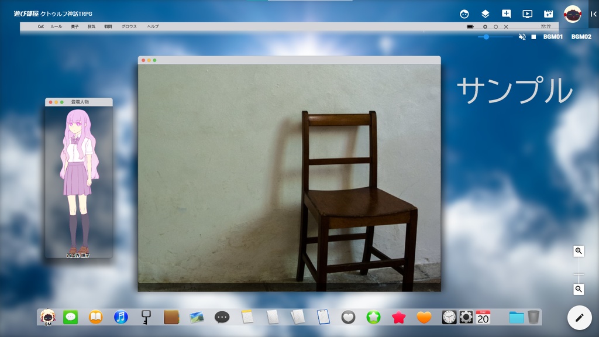
Task: Click the サンプル text
Action: click(x=515, y=90)
